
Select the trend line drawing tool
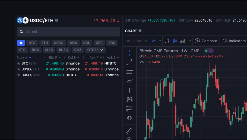129,62
